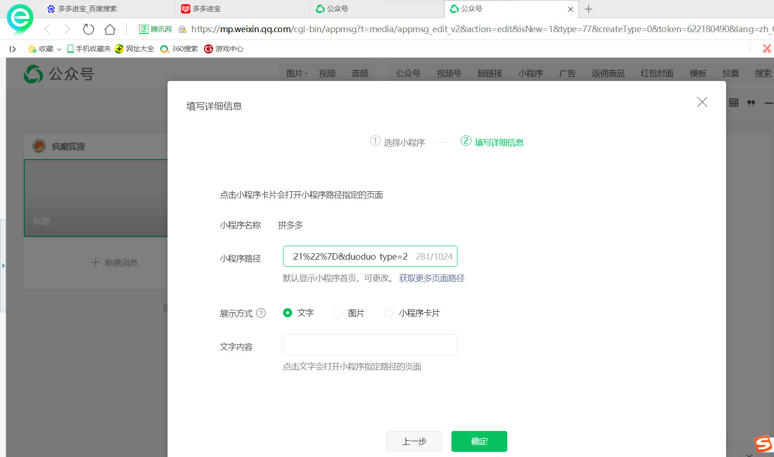
Task: Open the 360搜索 bookmark
Action: (179, 48)
